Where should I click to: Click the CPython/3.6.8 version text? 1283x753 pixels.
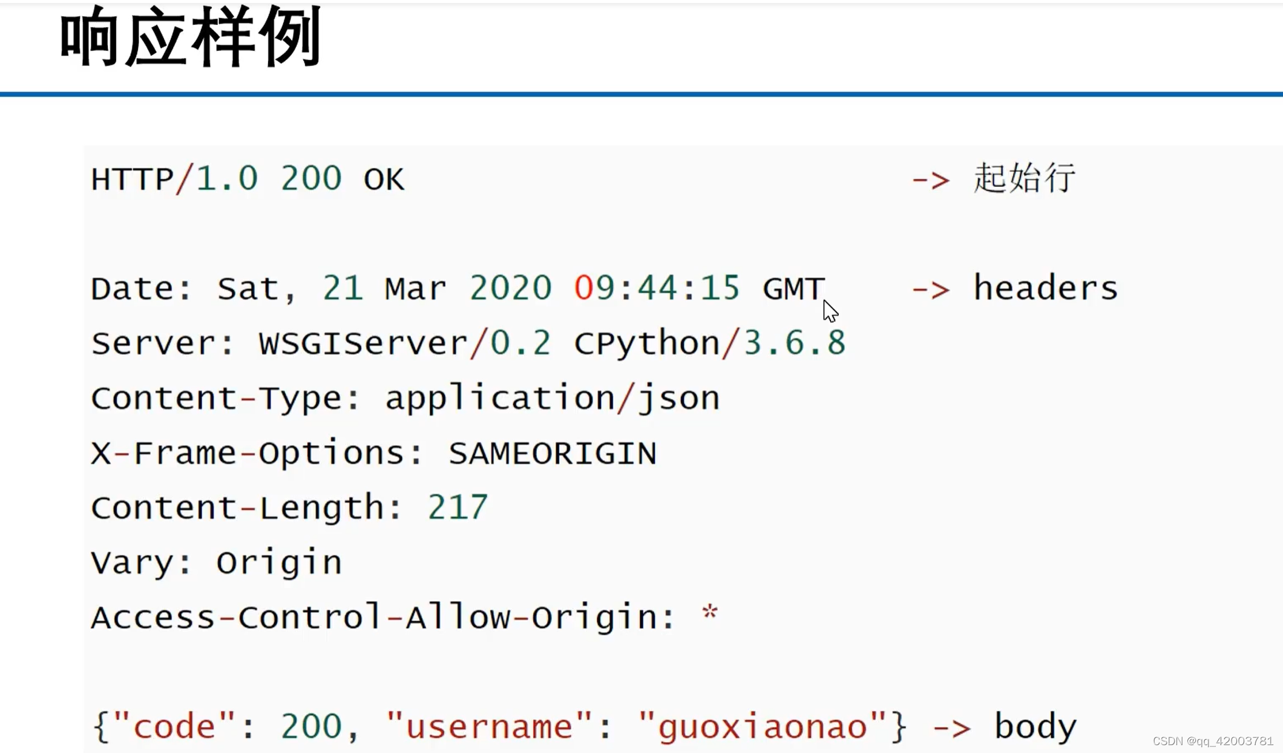(x=709, y=344)
